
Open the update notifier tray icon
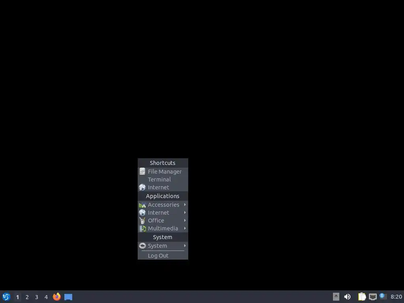coord(383,297)
